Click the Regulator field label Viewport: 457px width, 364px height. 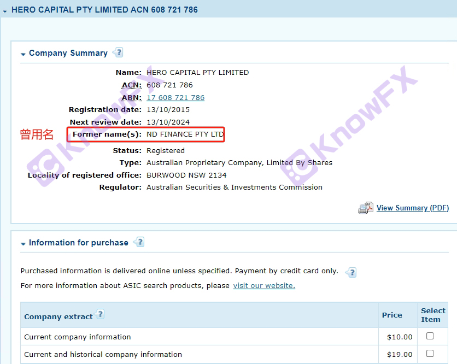click(120, 187)
